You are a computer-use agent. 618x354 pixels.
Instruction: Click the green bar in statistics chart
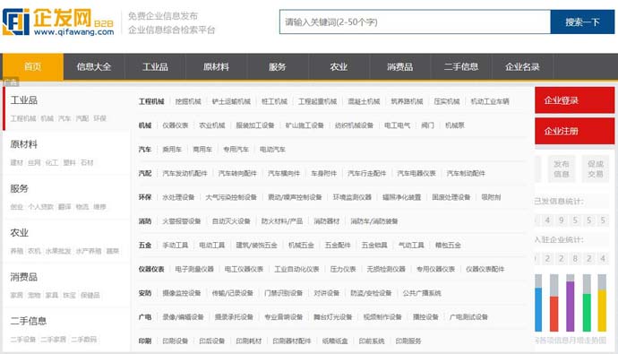coord(587,313)
